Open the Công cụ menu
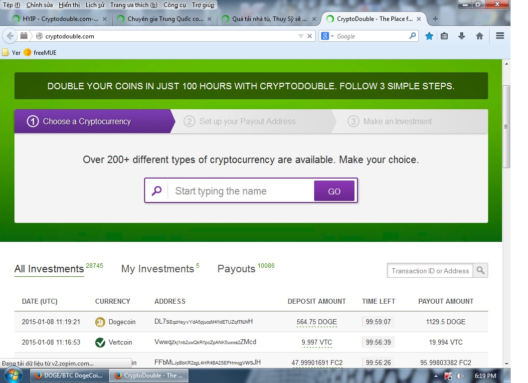The height and width of the screenshot is (383, 528). coord(175,4)
